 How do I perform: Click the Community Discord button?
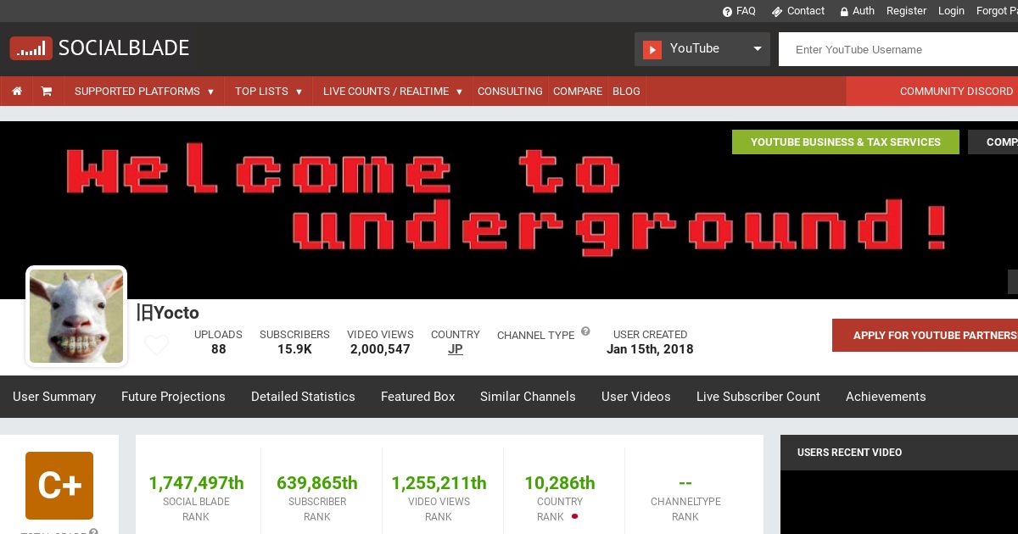(x=932, y=91)
